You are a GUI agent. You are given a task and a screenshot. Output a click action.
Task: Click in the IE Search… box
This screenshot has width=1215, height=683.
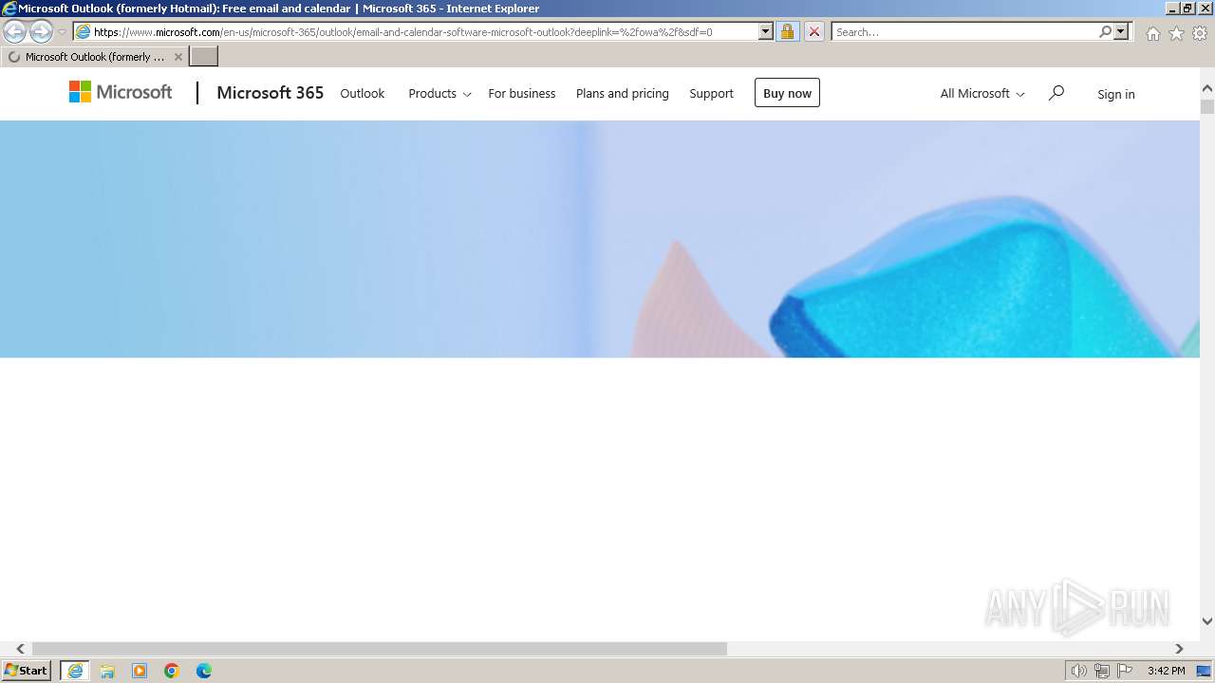coord(963,31)
